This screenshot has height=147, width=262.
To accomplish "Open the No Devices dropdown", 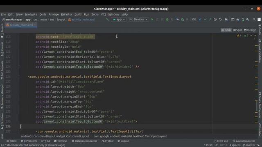I will (138, 20).
